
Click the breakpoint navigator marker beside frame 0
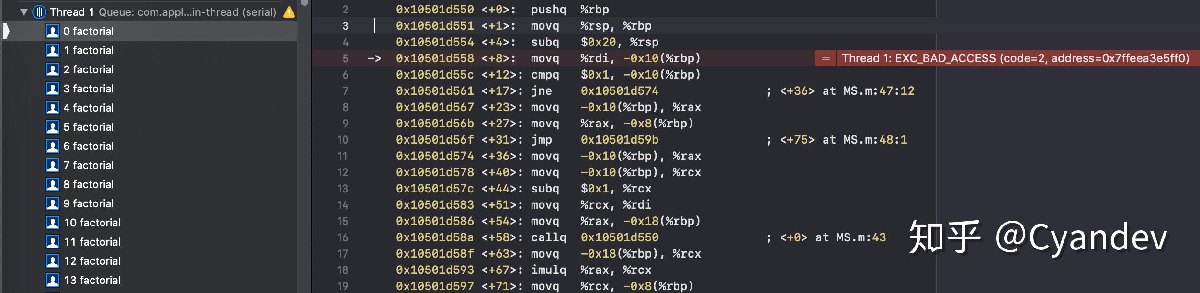(x=6, y=31)
